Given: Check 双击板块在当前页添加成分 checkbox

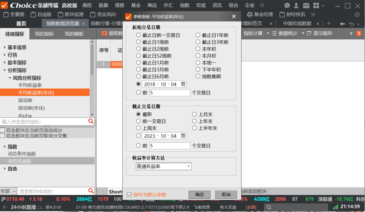Looking at the screenshot, I should pyautogui.click(x=2, y=130).
